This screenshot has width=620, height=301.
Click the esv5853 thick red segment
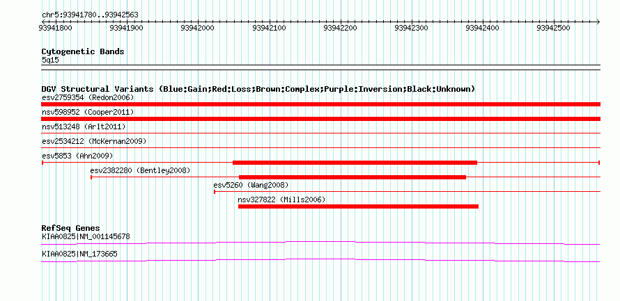point(355,163)
